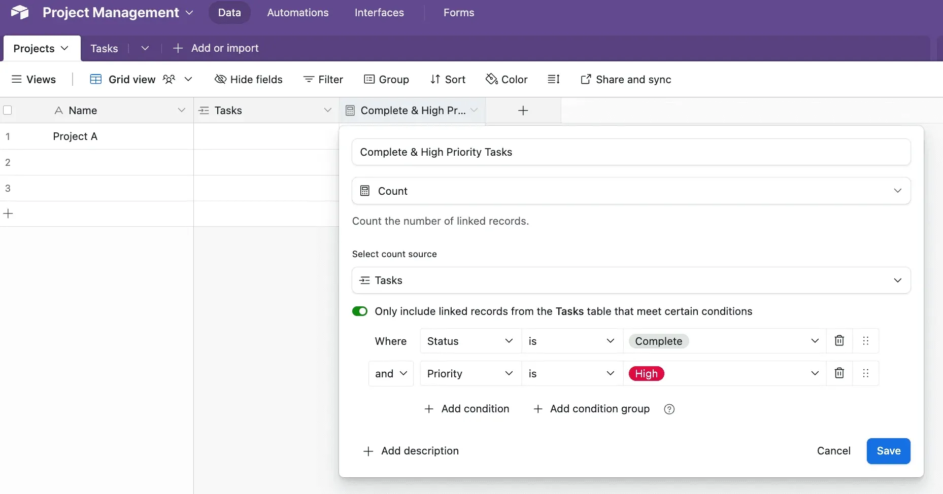Image resolution: width=943 pixels, height=494 pixels.
Task: Change the Tasks count source dropdown
Action: pos(631,280)
